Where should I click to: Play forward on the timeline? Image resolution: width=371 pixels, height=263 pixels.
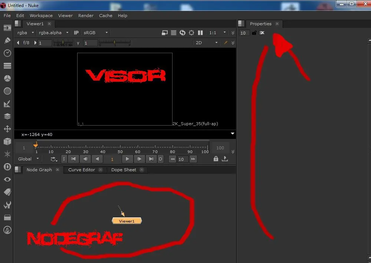coord(127,159)
